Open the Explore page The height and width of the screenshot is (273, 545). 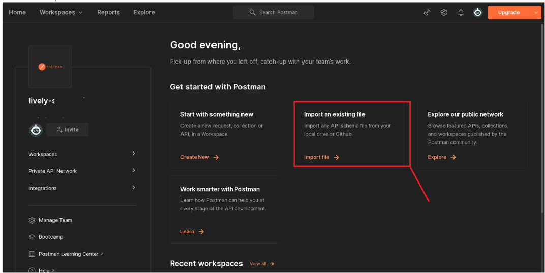pyautogui.click(x=144, y=12)
